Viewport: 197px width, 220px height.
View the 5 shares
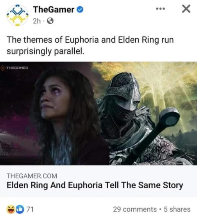click(x=177, y=209)
